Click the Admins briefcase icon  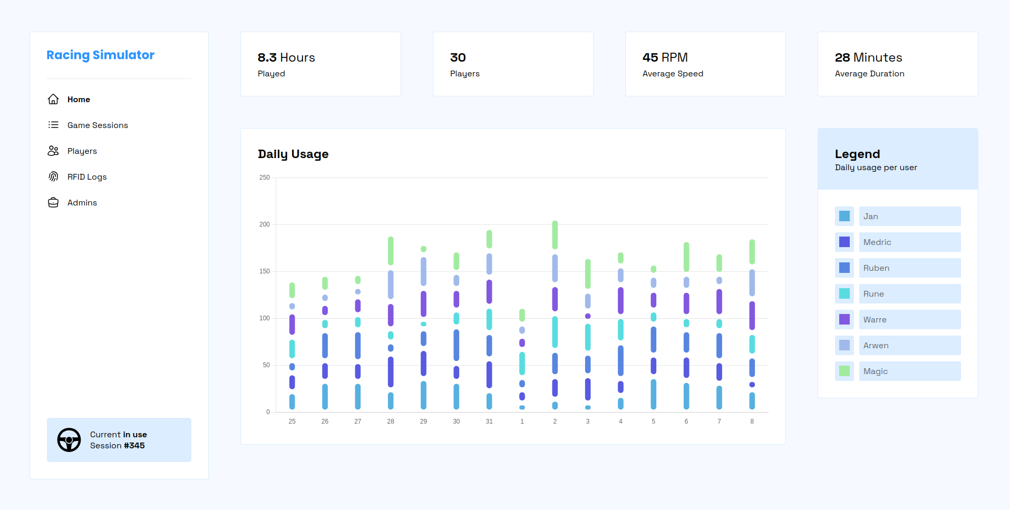coord(53,202)
